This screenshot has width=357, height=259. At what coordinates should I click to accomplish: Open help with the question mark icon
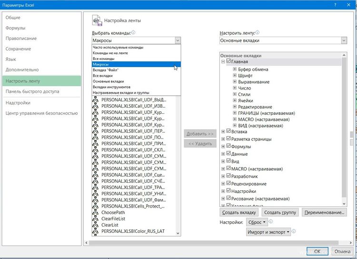tap(335, 5)
